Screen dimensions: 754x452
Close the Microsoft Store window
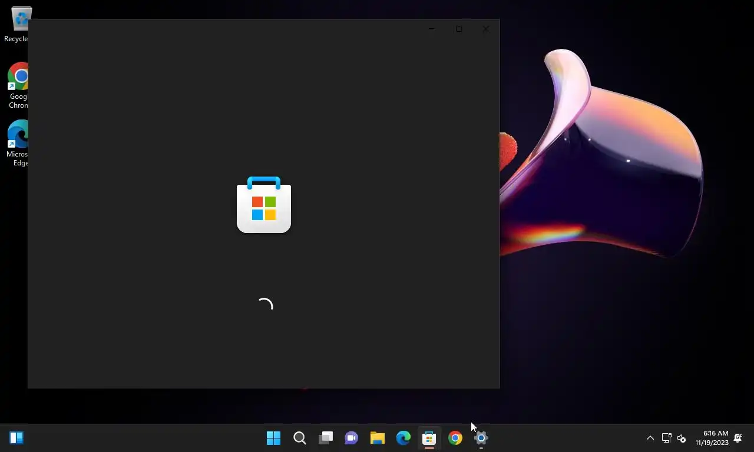click(485, 29)
